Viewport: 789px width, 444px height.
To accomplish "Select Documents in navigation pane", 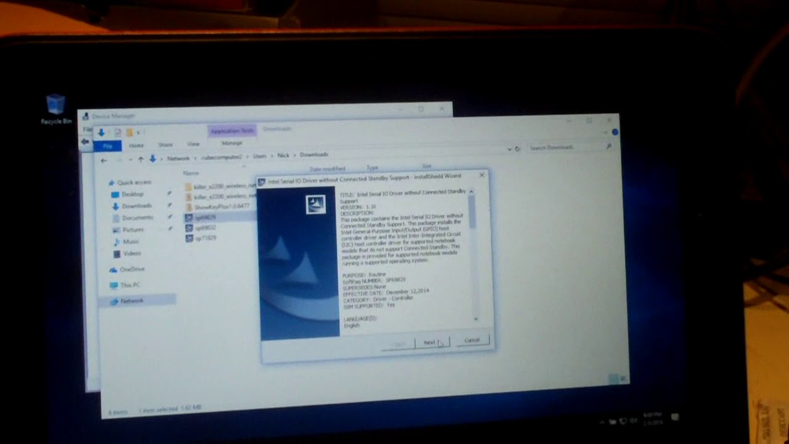I will click(x=137, y=218).
